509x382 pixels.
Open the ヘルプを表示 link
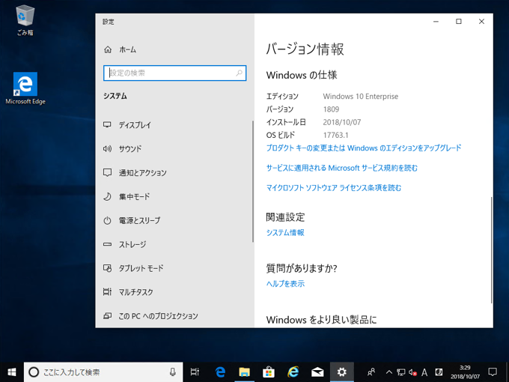285,284
